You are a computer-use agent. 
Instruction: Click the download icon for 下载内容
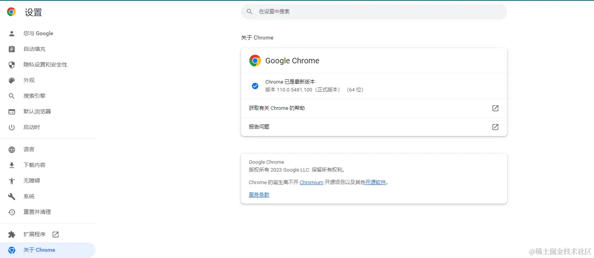(x=12, y=165)
